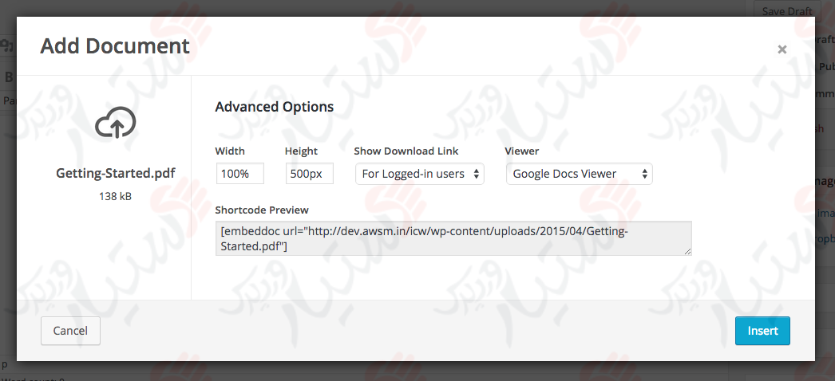Viewport: 835px width, 381px height.
Task: Click the Add Document dialog title
Action: (115, 46)
